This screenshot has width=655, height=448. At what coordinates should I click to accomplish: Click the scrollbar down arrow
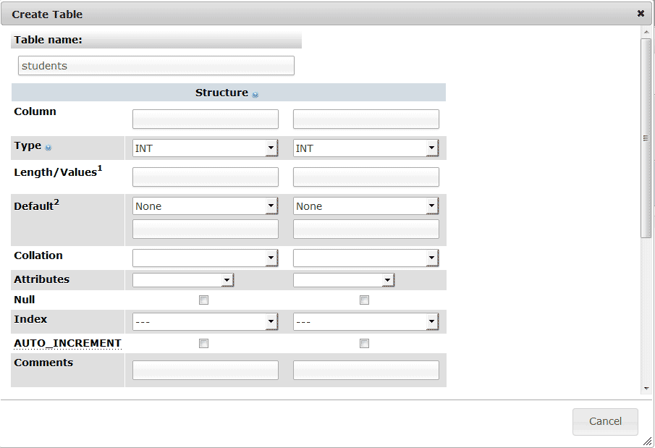click(x=646, y=388)
